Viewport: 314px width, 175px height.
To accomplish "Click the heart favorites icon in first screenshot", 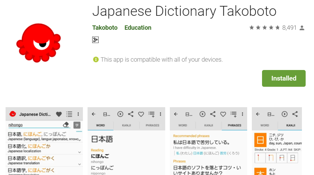I will tap(59, 114).
